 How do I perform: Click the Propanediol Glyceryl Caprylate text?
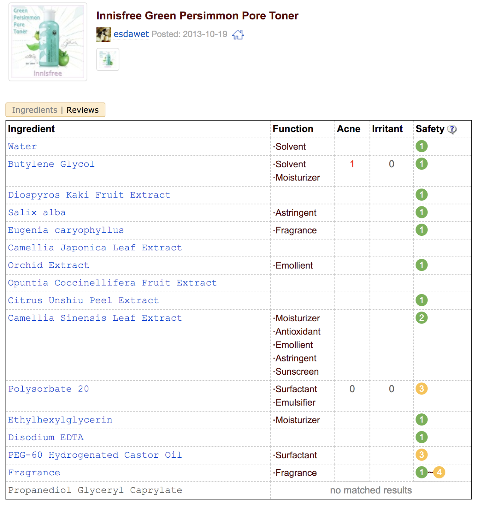click(x=95, y=490)
